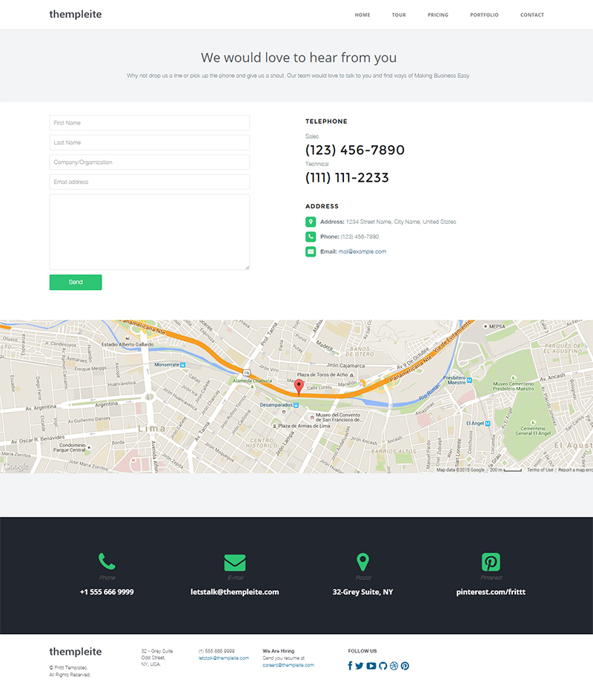593x700 pixels.
Task: Click the green phone icon above +1 555 666 9999
Action: pos(107,561)
